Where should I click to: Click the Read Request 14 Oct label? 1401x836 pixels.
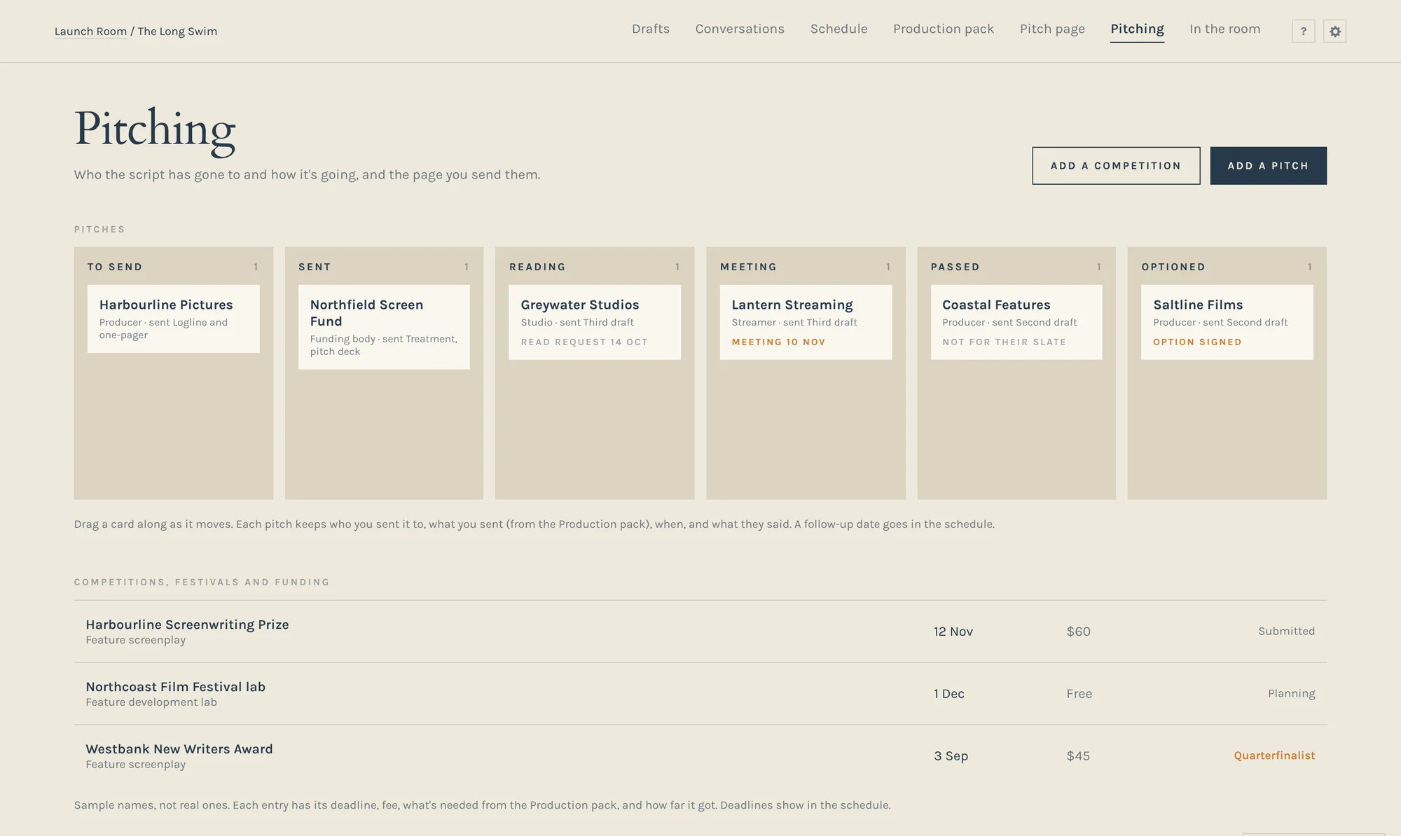(x=584, y=342)
